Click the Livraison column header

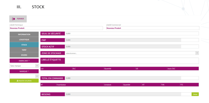[x=113, y=85]
